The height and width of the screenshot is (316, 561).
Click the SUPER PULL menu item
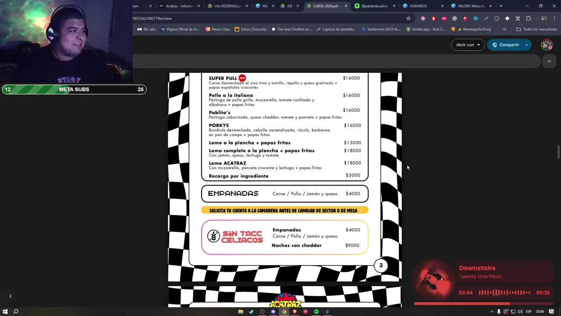(x=223, y=78)
